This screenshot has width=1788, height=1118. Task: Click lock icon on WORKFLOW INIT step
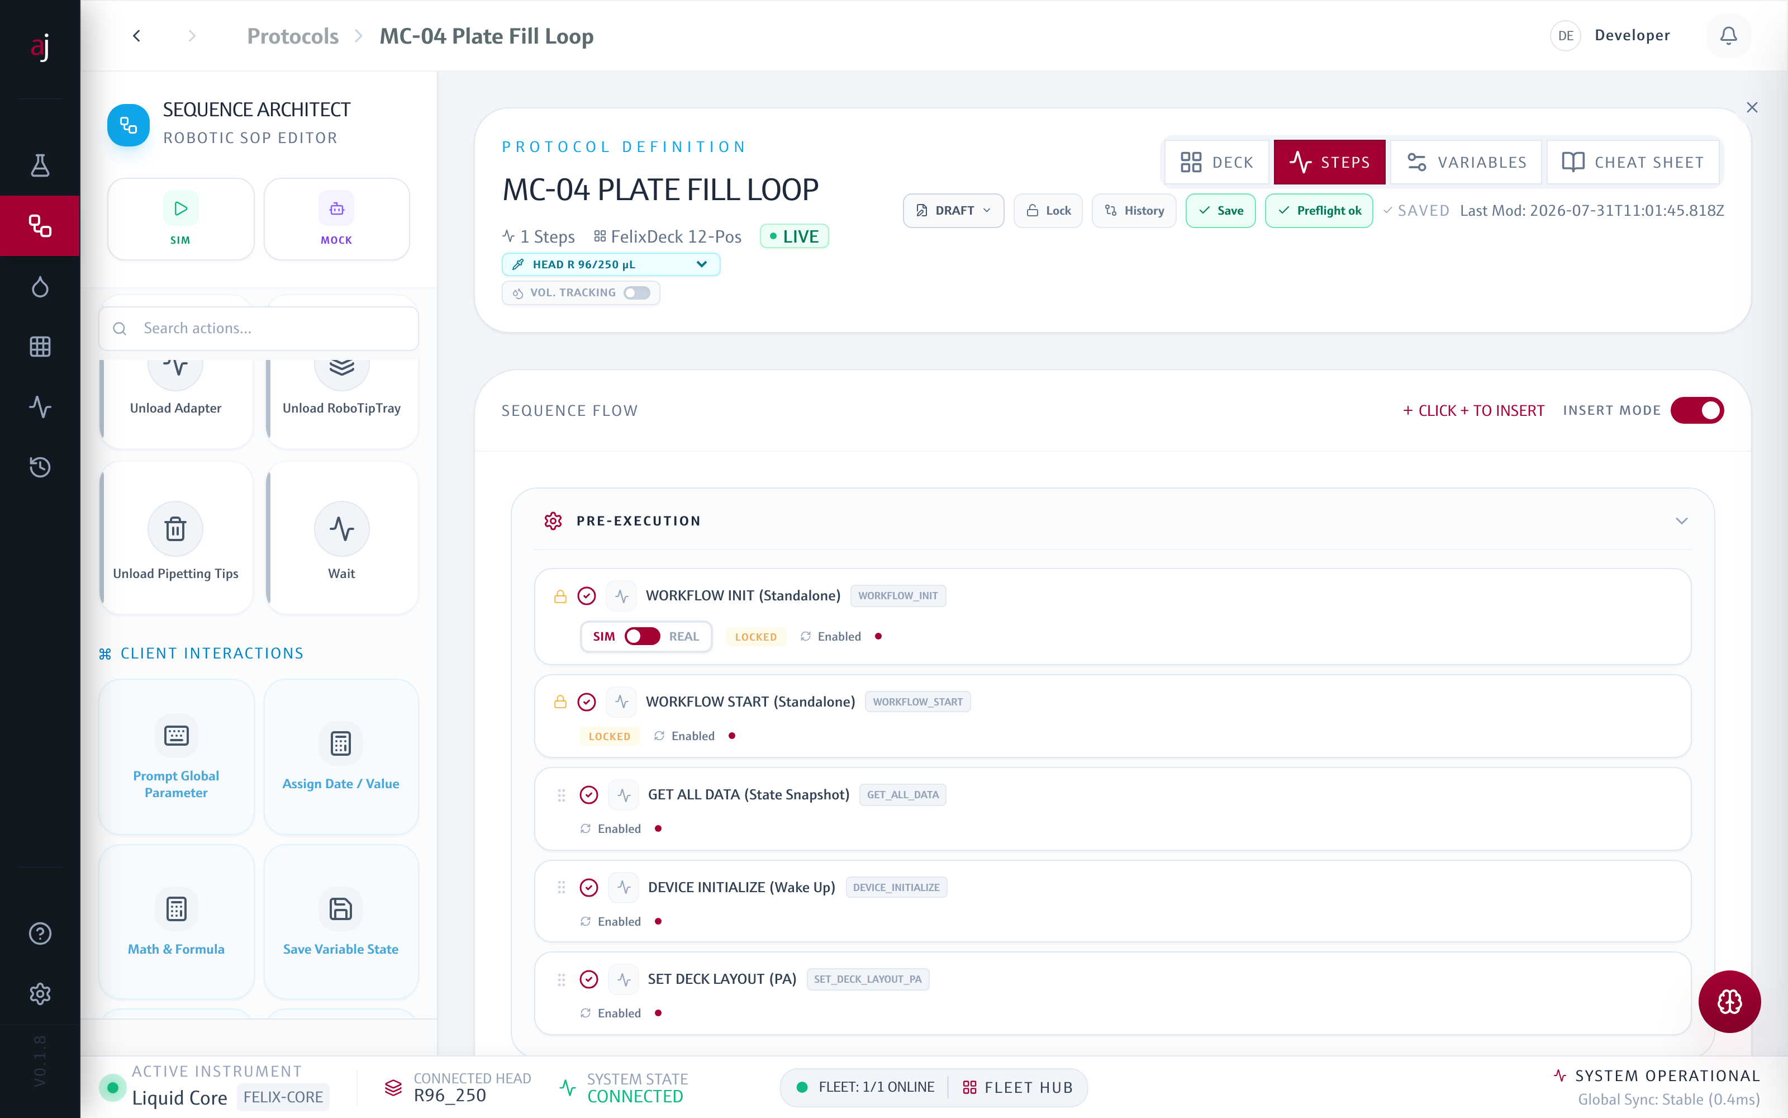pyautogui.click(x=560, y=596)
